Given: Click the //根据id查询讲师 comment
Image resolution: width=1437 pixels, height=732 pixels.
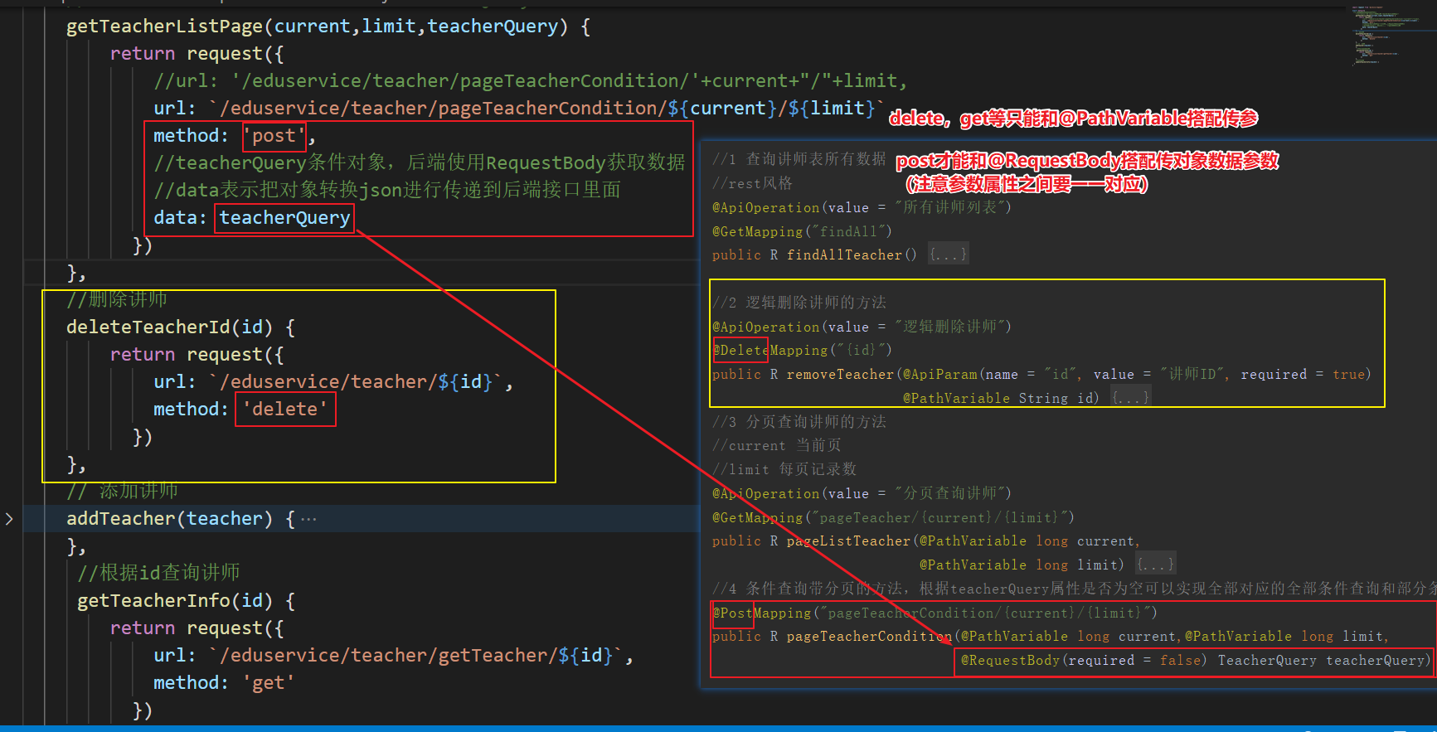Looking at the screenshot, I should (158, 573).
